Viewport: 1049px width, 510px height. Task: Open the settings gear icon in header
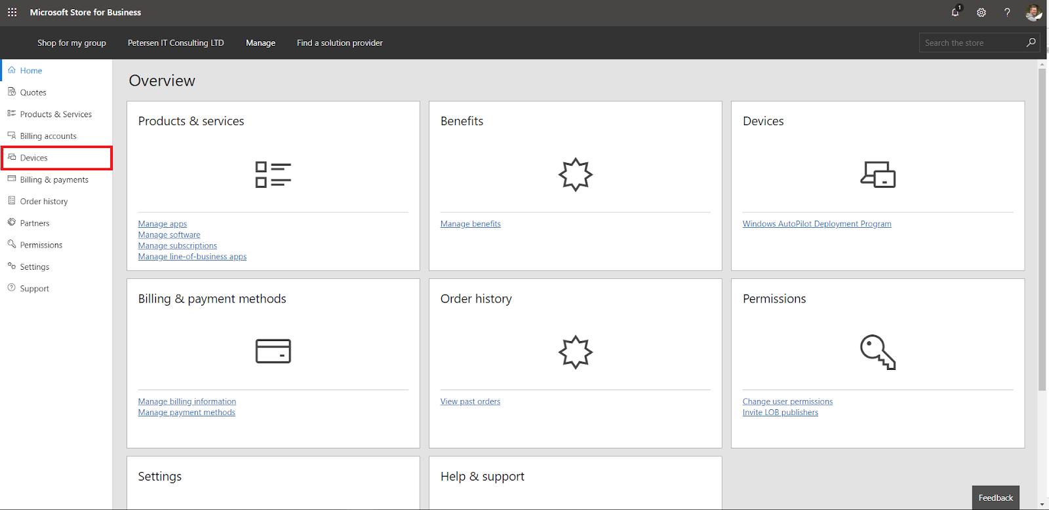[x=981, y=12]
